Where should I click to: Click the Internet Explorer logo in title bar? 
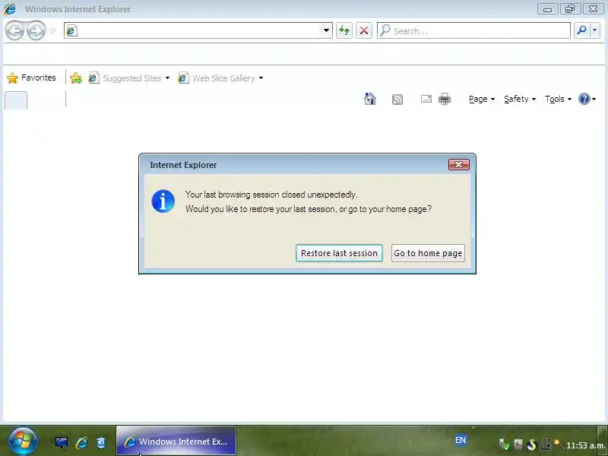pyautogui.click(x=10, y=8)
